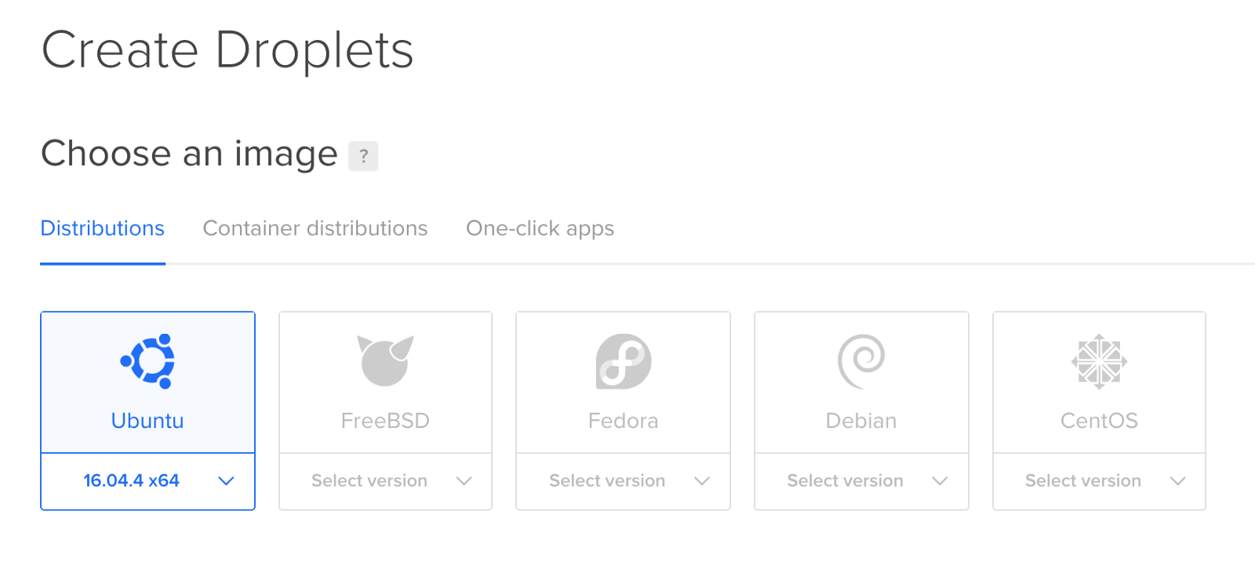Open the Fedora Select version dropdown
This screenshot has height=562, width=1255.
click(x=624, y=481)
